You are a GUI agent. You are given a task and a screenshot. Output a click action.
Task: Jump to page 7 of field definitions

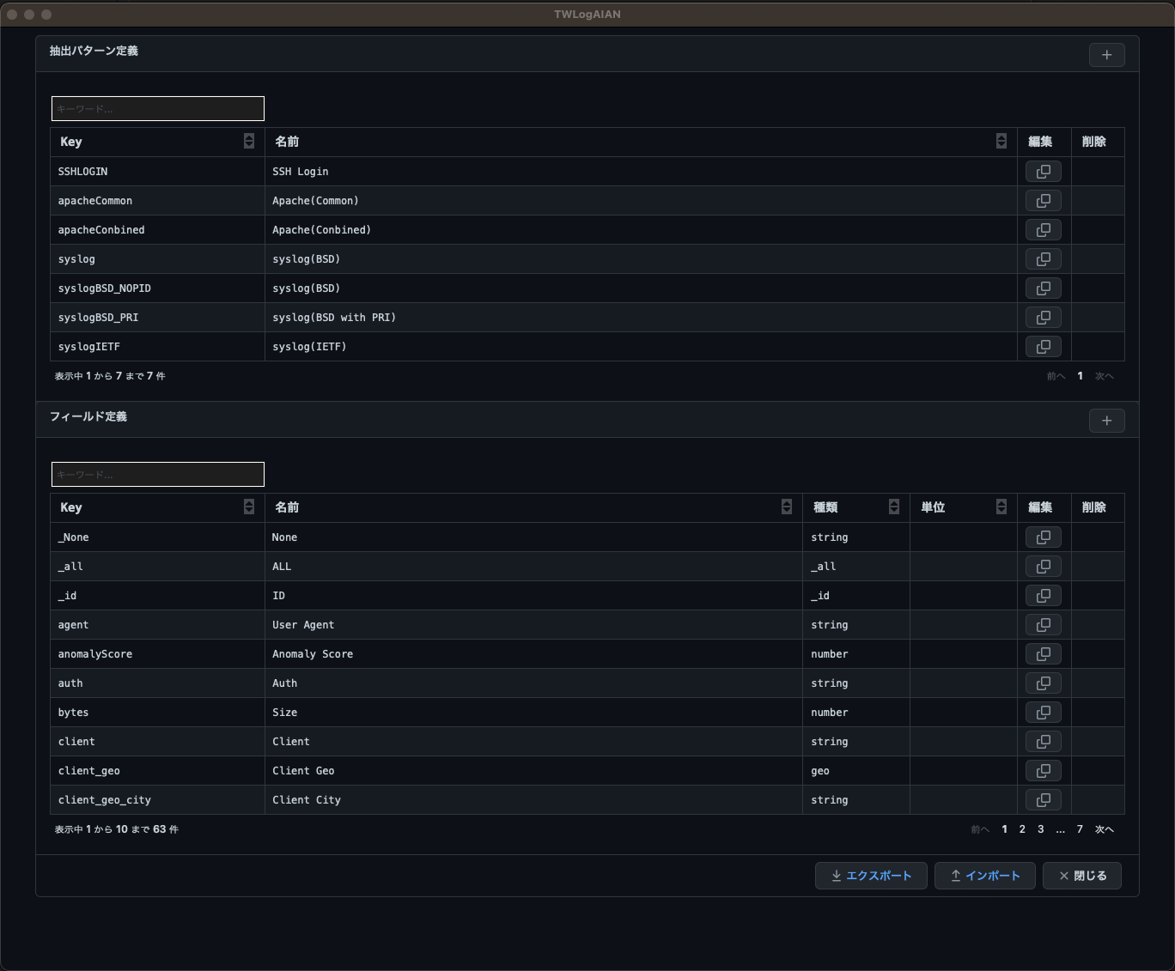(1080, 829)
